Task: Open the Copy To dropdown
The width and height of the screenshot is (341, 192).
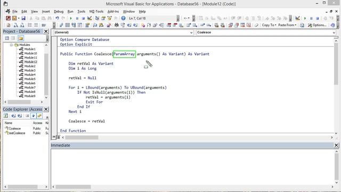Action: (x=269, y=25)
